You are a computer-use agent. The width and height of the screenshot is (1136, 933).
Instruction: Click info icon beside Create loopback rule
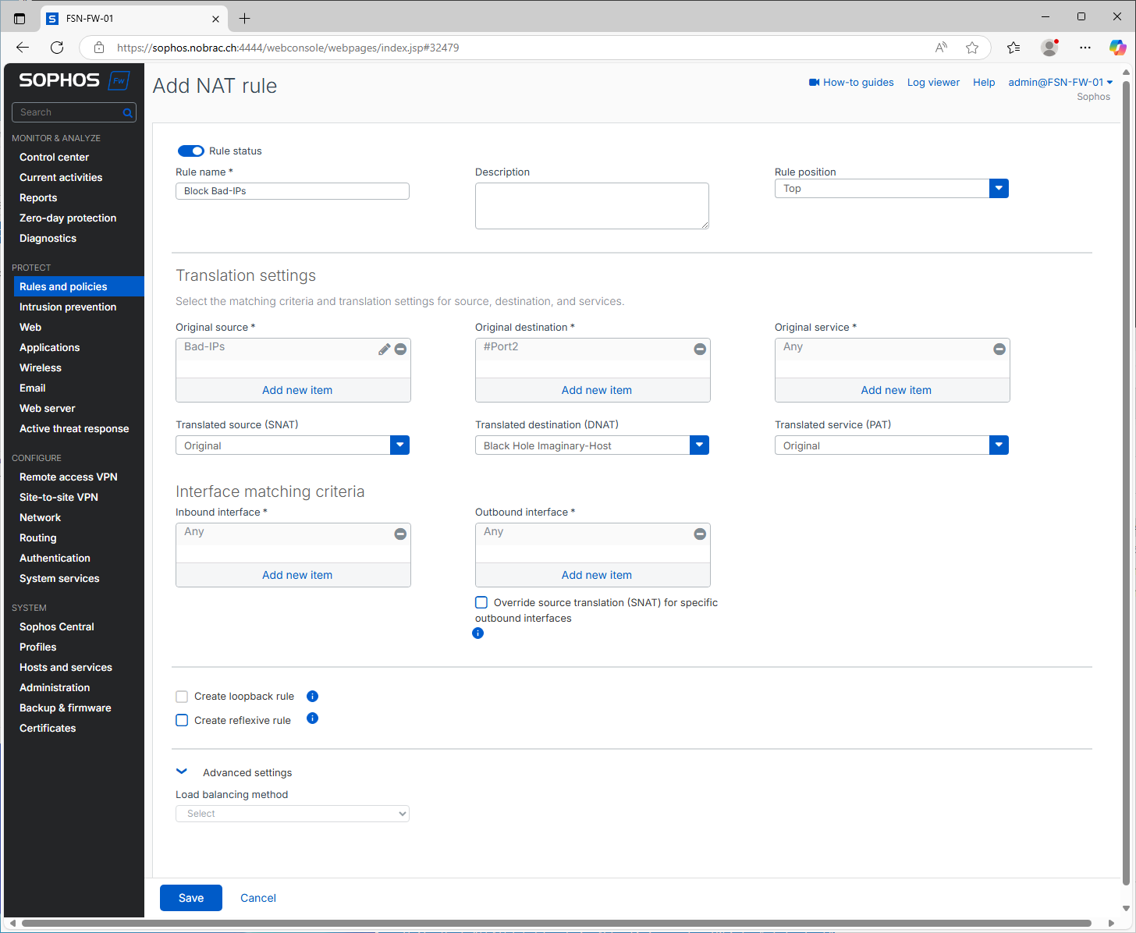coord(312,696)
